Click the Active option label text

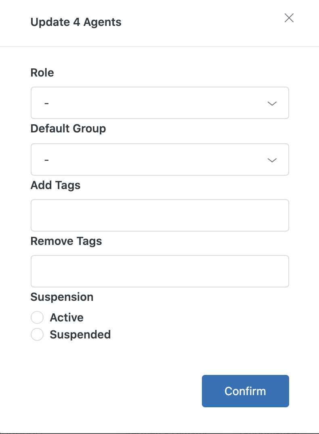click(x=67, y=318)
